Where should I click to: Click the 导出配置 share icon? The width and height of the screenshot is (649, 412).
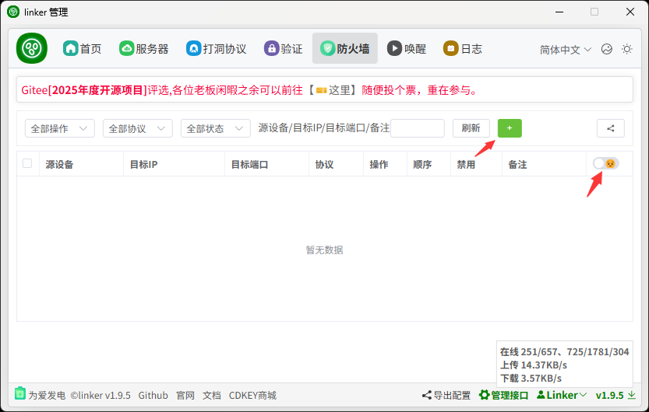[x=426, y=395]
